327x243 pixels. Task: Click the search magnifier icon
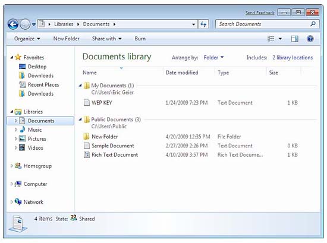(x=313, y=24)
